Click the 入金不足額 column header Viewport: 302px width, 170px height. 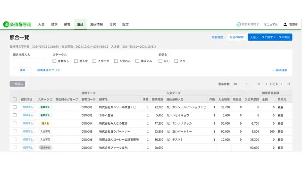point(252,100)
